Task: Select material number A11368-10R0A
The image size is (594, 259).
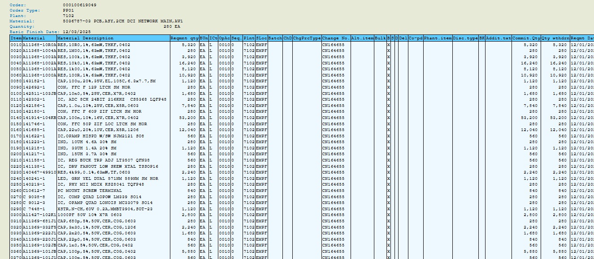Action: [39, 45]
